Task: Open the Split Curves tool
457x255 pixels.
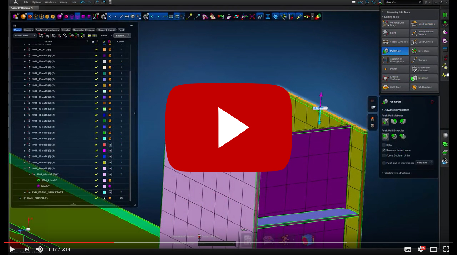Action: click(x=424, y=42)
